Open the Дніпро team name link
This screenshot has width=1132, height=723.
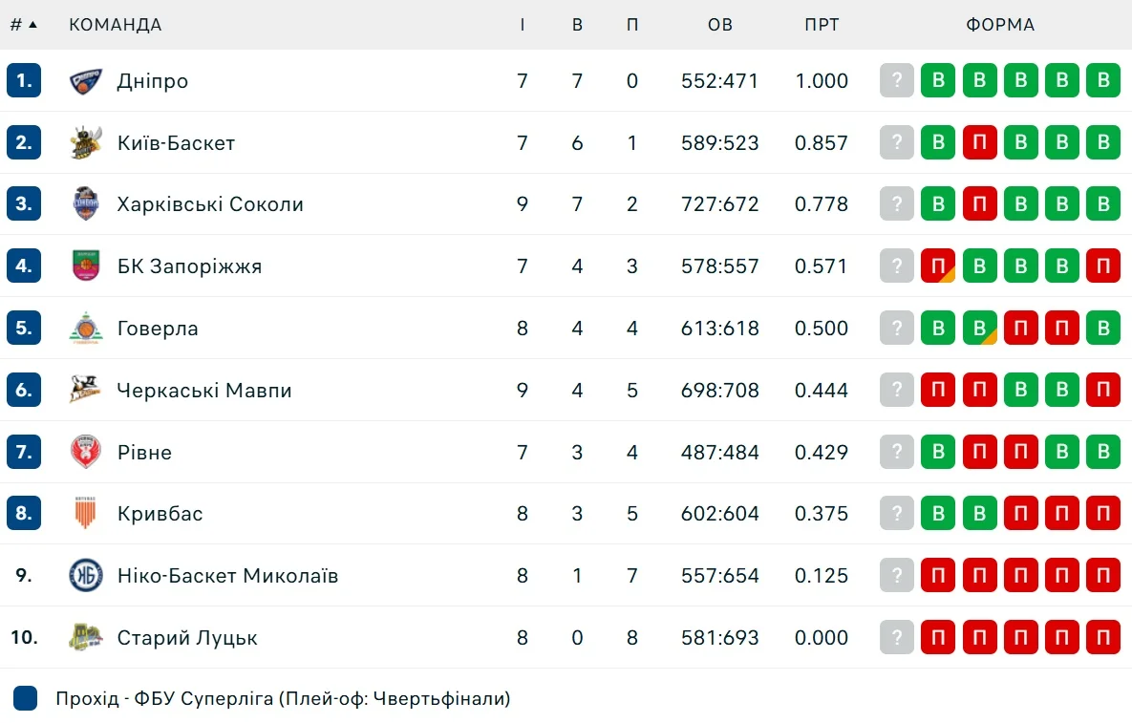(x=153, y=81)
